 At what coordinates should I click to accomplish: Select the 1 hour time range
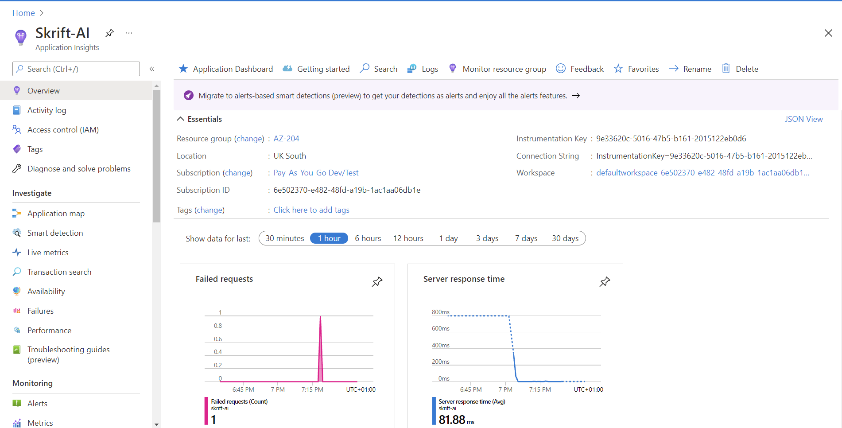329,238
